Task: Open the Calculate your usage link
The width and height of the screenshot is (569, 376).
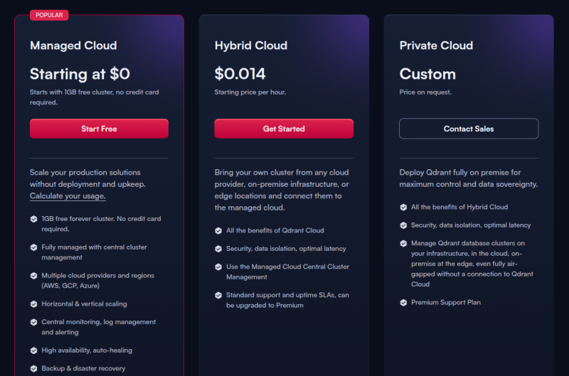Action: (68, 196)
